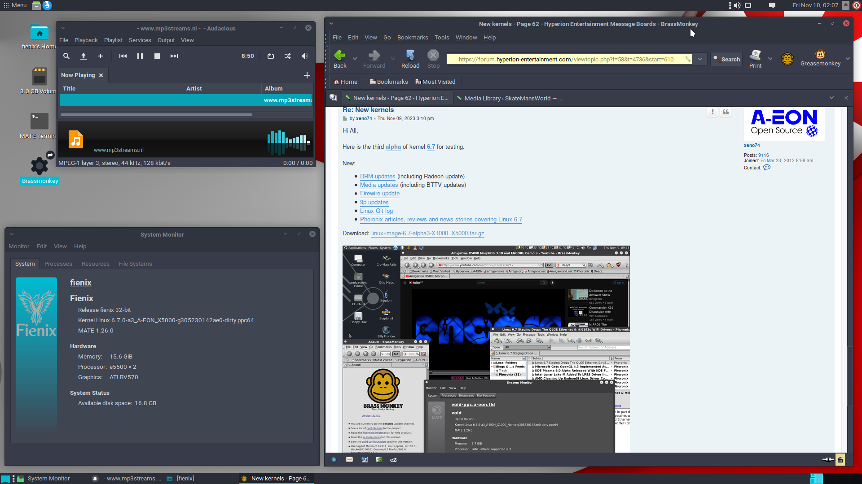The width and height of the screenshot is (862, 484).
Task: Expand the URL bar history dropdown
Action: click(x=700, y=59)
